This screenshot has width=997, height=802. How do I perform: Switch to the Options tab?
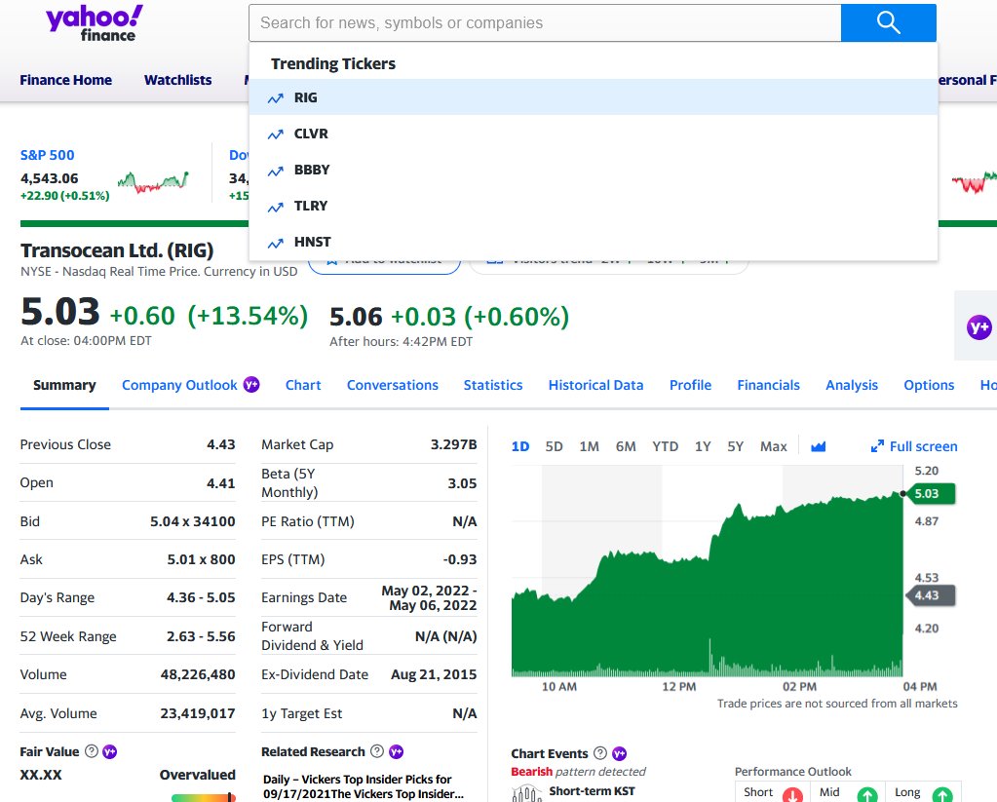pyautogui.click(x=929, y=385)
